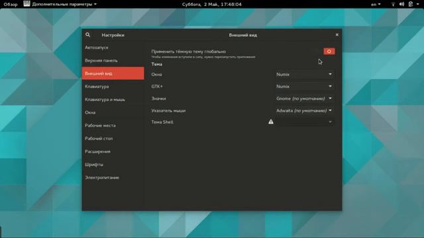Click the Указатель мыши label
This screenshot has height=238, width=424.
[168, 110]
